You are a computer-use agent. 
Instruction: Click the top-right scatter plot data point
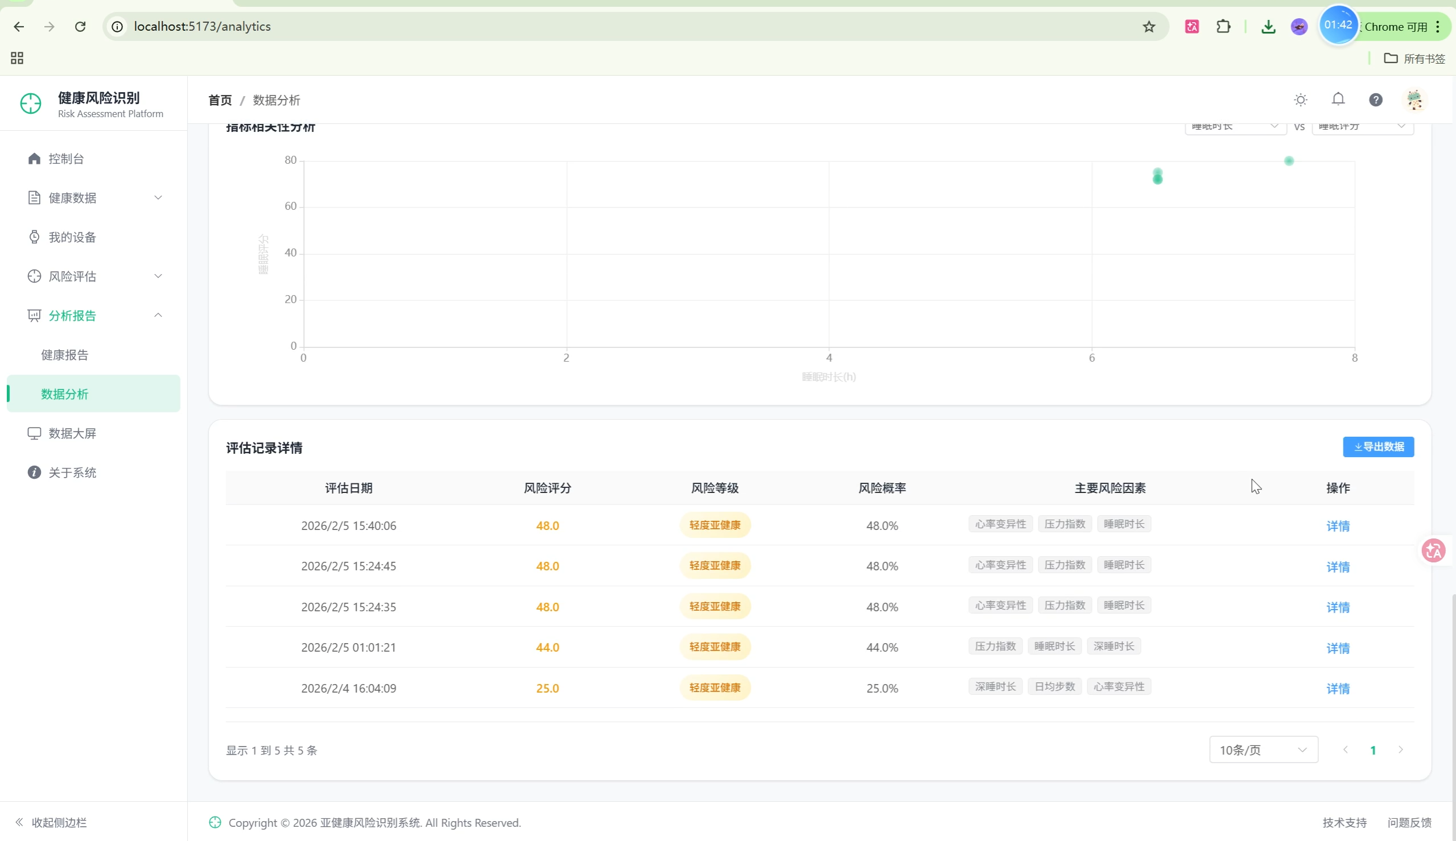coord(1289,161)
